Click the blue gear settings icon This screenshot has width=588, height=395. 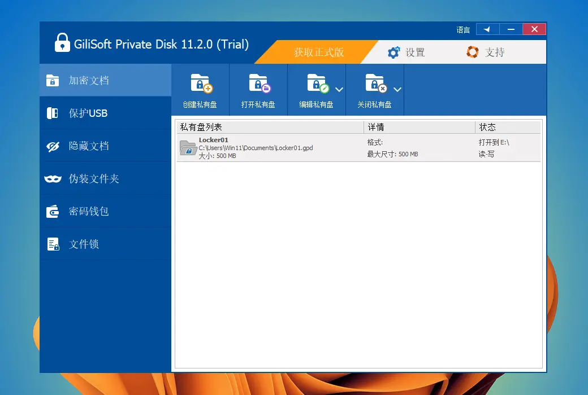pyautogui.click(x=394, y=52)
